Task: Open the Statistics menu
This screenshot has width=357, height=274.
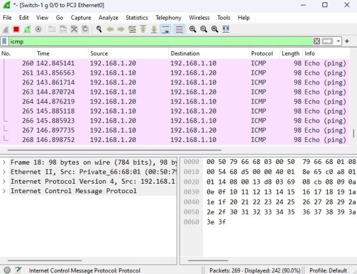Action: (137, 18)
